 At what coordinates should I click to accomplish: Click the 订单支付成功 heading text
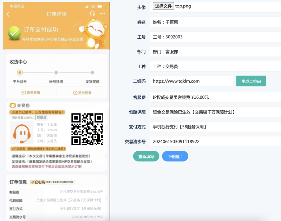pyautogui.click(x=41, y=30)
